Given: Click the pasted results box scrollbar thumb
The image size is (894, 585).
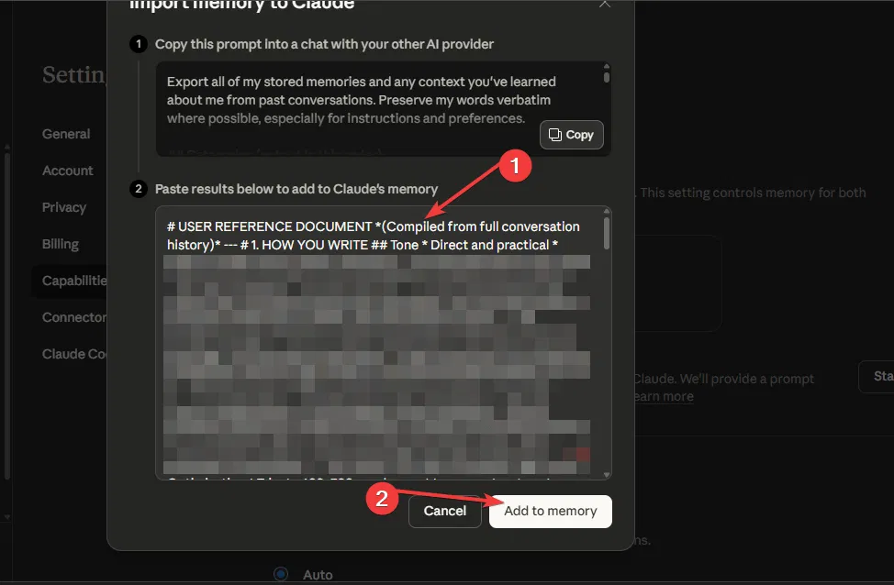Looking at the screenshot, I should [606, 233].
